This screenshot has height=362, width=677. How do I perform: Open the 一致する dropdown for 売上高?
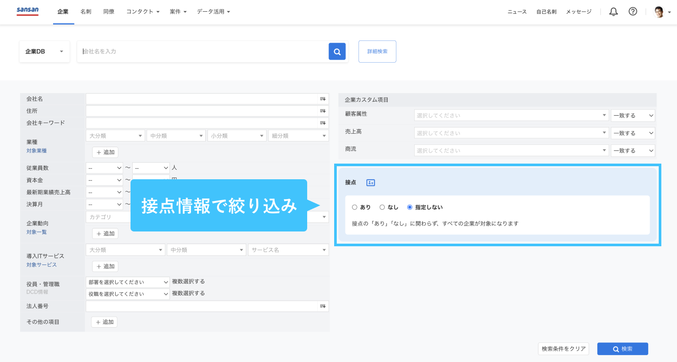pos(633,133)
